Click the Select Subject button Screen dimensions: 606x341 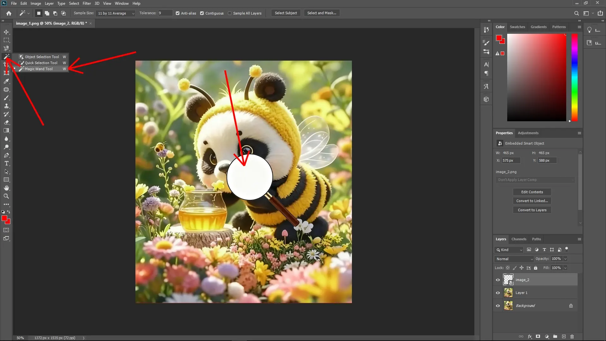(x=286, y=13)
